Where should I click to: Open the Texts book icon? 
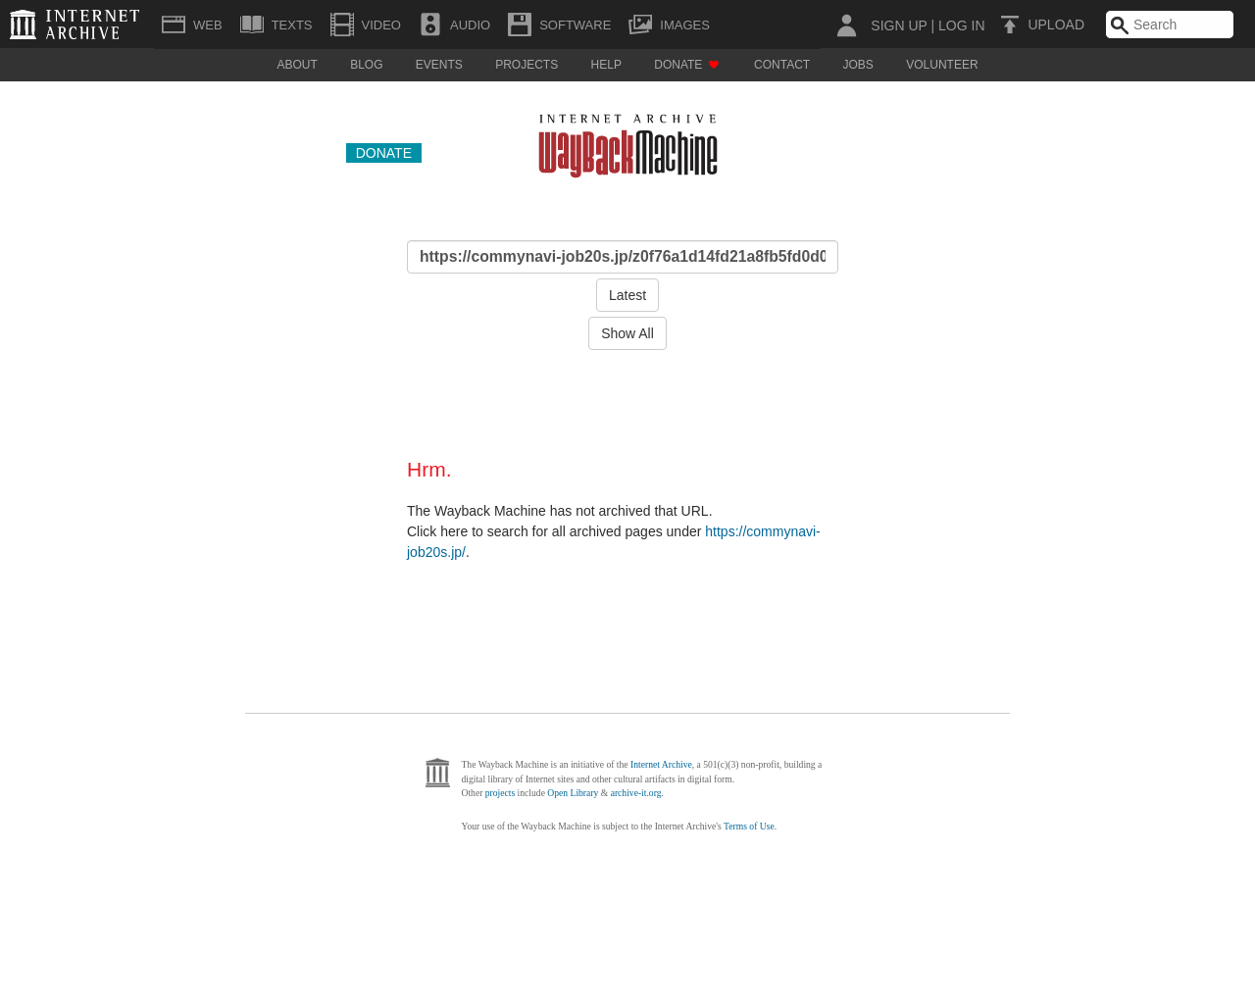(x=252, y=25)
